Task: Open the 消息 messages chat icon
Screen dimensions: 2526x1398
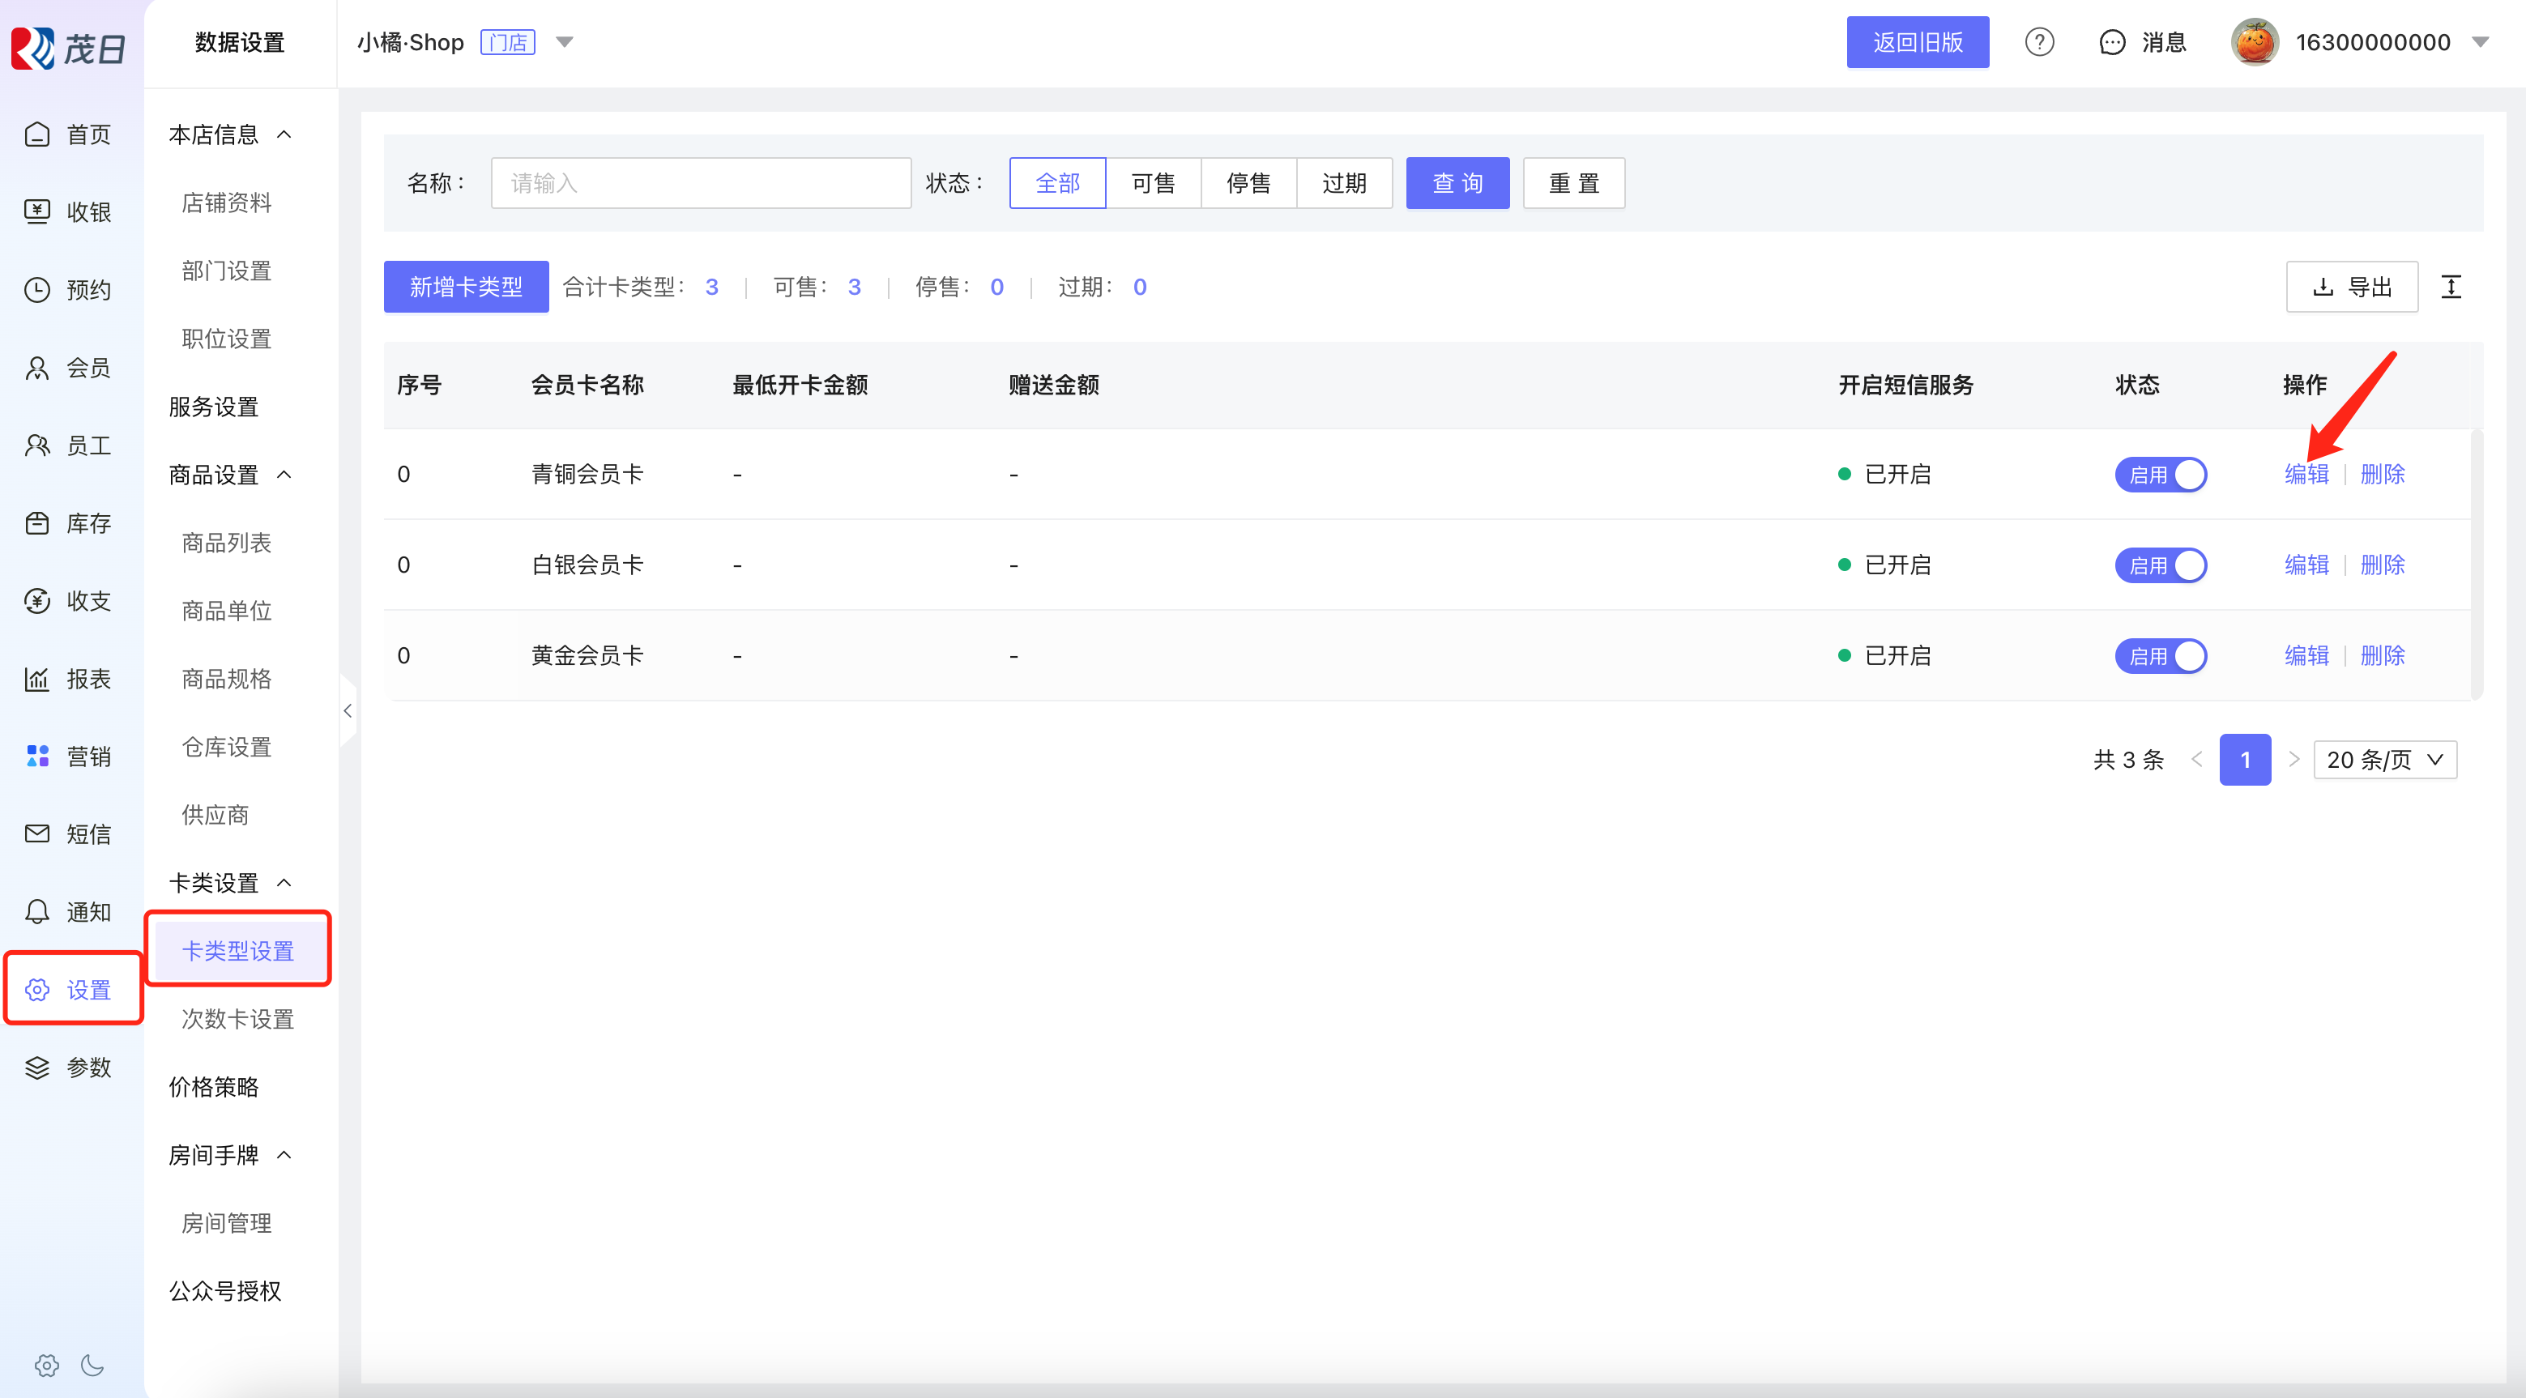Action: tap(2111, 42)
